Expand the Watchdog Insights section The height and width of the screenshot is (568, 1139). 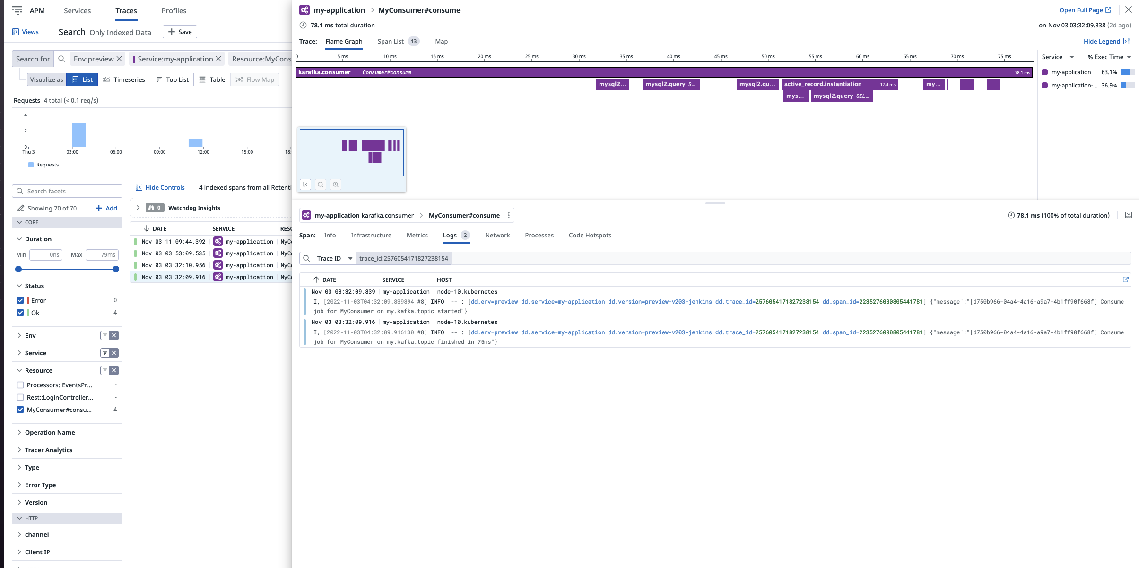coord(138,208)
